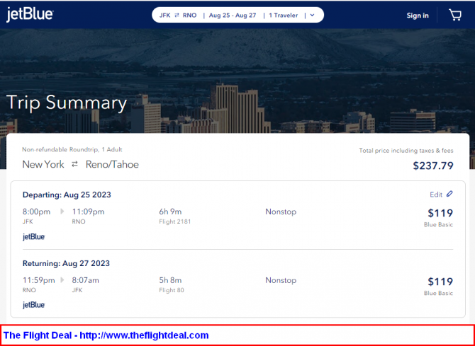Click Nonstop label for returning flight
The image size is (475, 346).
pos(281,280)
